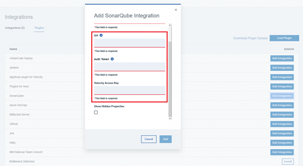Click the Actions column header
303x166 pixels.
click(x=289, y=49)
